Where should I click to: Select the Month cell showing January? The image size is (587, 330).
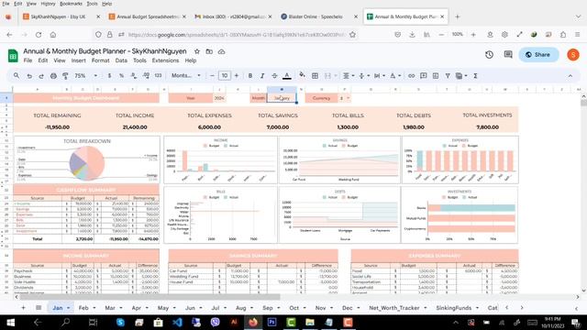click(282, 98)
